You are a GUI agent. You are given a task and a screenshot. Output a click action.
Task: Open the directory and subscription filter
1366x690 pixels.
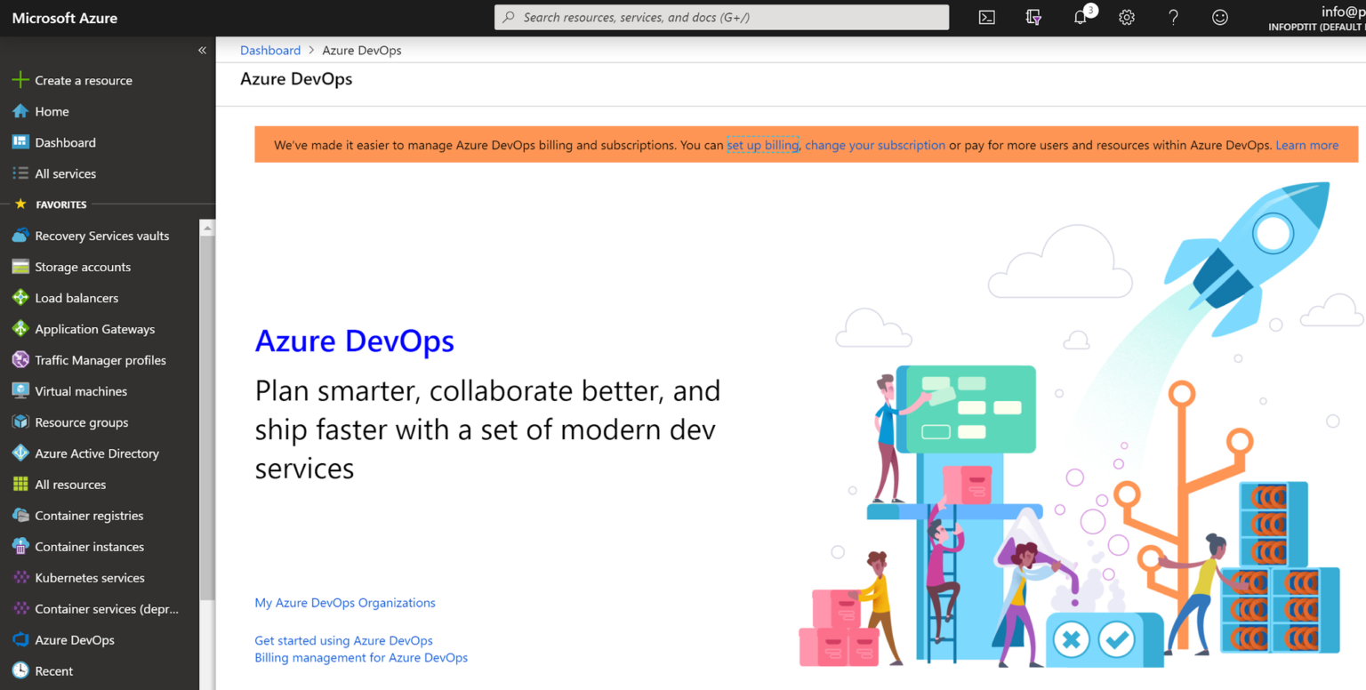point(1033,17)
